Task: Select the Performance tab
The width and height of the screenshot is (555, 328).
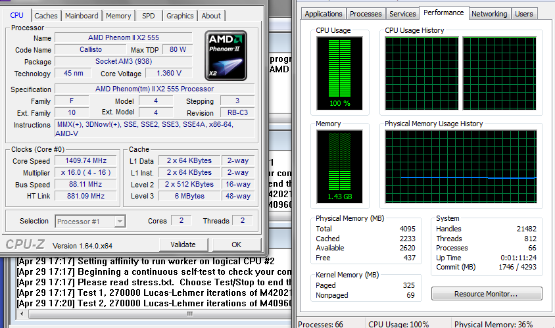Action: click(443, 12)
